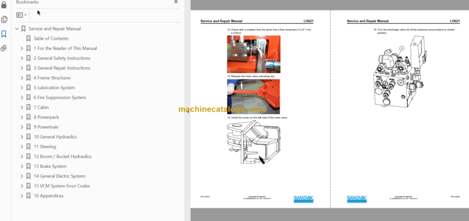Expand 2 General Safety Instructions bookmark

(x=22, y=59)
